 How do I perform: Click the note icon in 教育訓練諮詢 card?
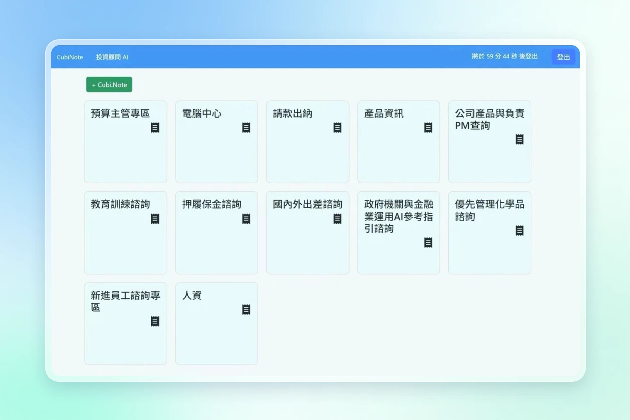point(155,219)
